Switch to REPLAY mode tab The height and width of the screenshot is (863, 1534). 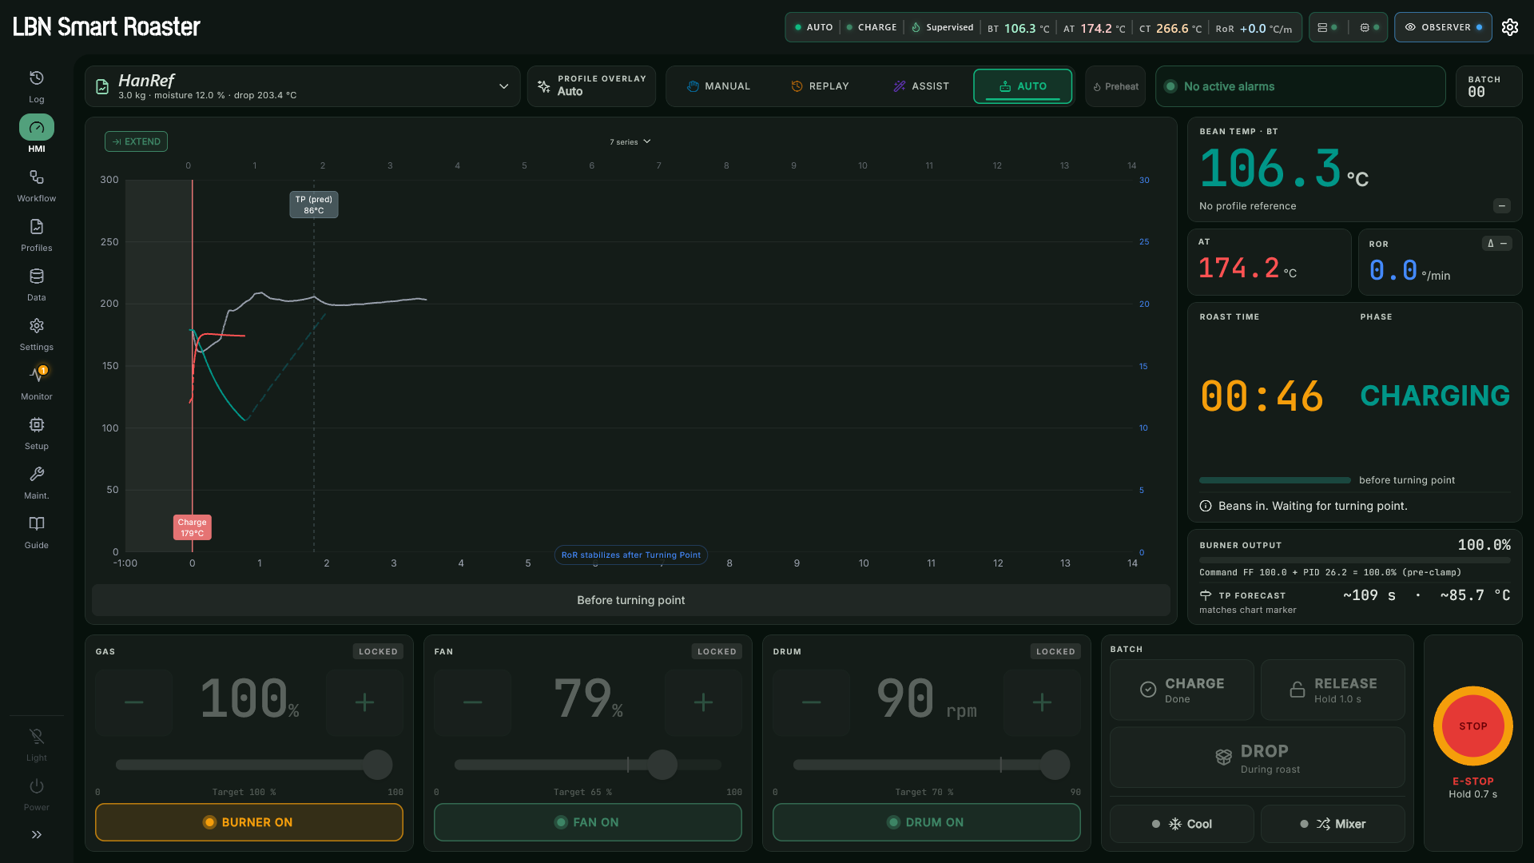[820, 86]
